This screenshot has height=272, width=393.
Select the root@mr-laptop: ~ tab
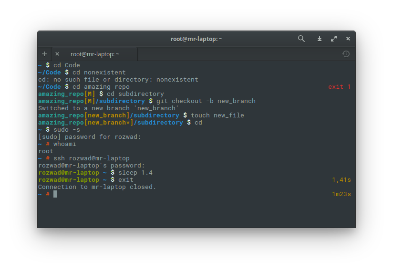[95, 54]
